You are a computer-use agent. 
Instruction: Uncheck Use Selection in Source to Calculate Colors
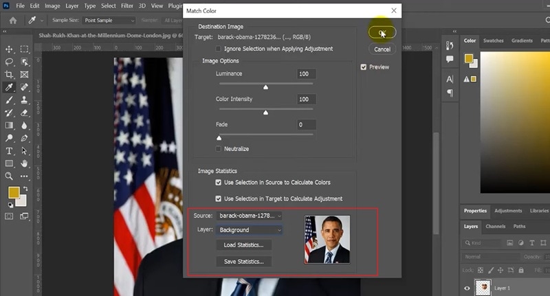tap(218, 183)
